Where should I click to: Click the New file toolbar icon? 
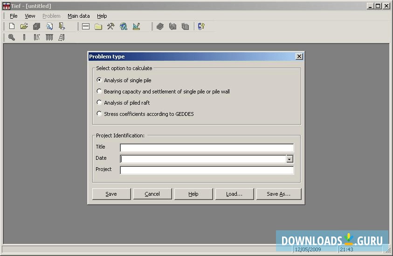pyautogui.click(x=12, y=27)
